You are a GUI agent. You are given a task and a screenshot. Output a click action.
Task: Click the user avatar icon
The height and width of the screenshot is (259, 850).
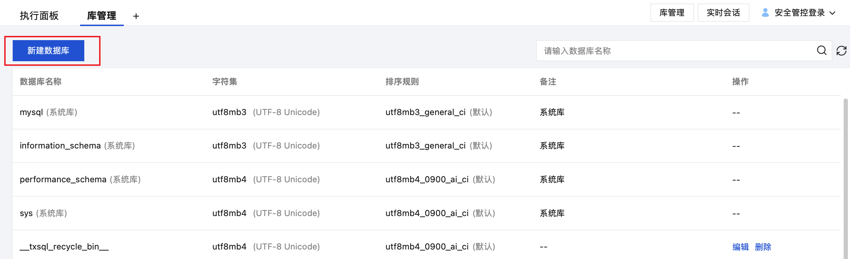click(x=765, y=13)
